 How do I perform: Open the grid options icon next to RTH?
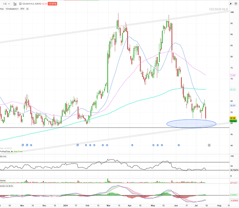click(28, 9)
